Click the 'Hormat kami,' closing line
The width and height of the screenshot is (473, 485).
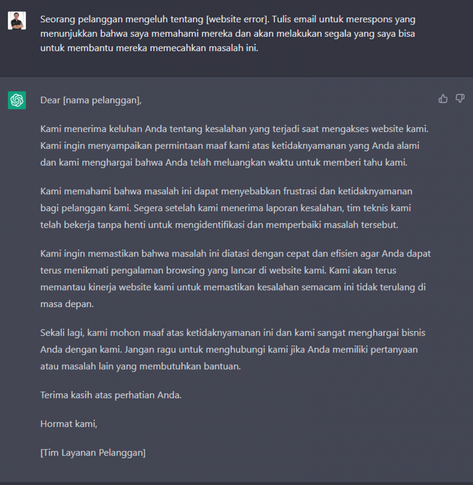69,424
